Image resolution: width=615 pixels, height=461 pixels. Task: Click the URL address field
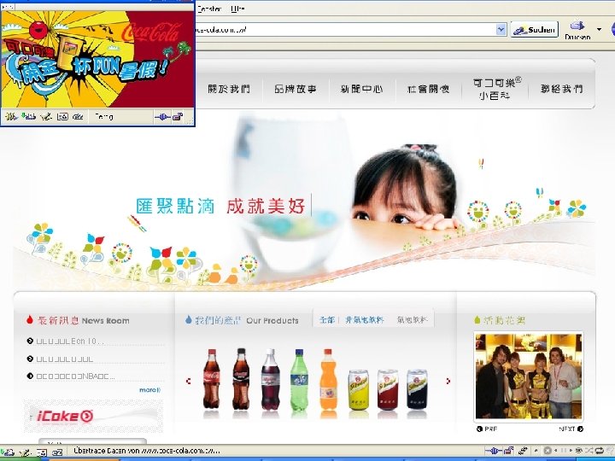pos(345,29)
